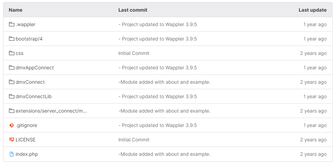View the .gitignore file

point(26,125)
